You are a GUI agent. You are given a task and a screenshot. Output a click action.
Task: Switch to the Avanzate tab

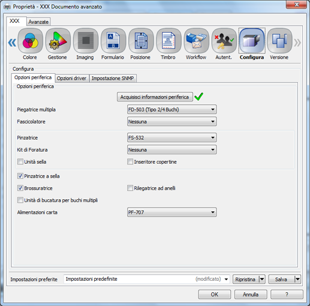[38, 22]
